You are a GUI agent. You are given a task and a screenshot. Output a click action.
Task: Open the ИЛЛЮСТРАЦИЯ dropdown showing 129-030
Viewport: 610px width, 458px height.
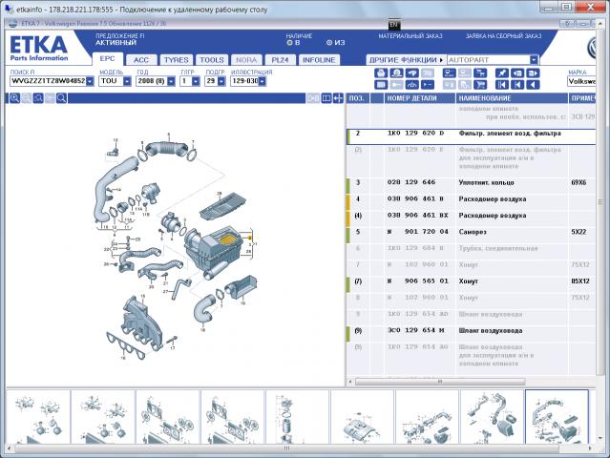[x=263, y=81]
